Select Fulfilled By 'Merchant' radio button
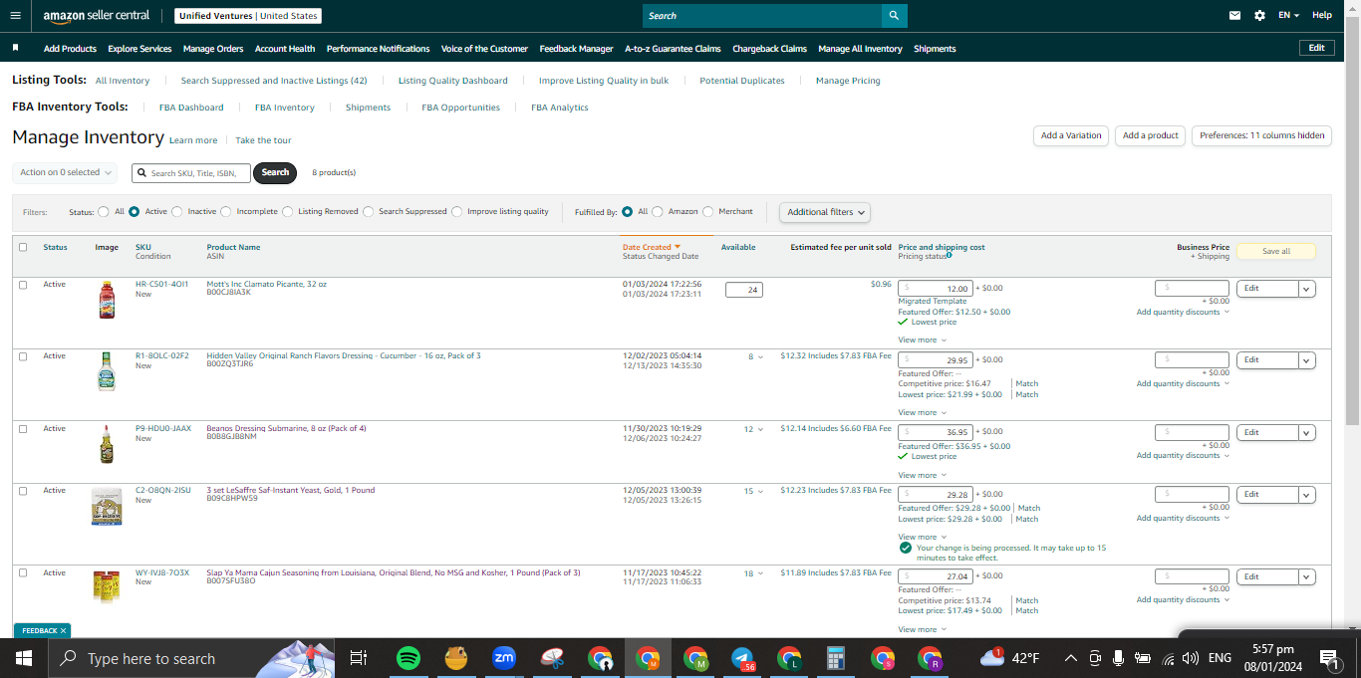1361x678 pixels. point(708,211)
